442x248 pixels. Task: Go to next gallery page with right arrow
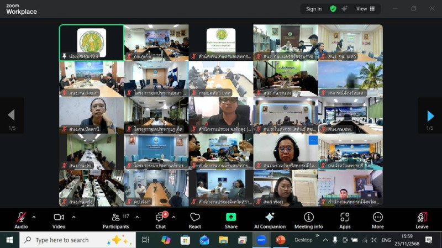[430, 116]
